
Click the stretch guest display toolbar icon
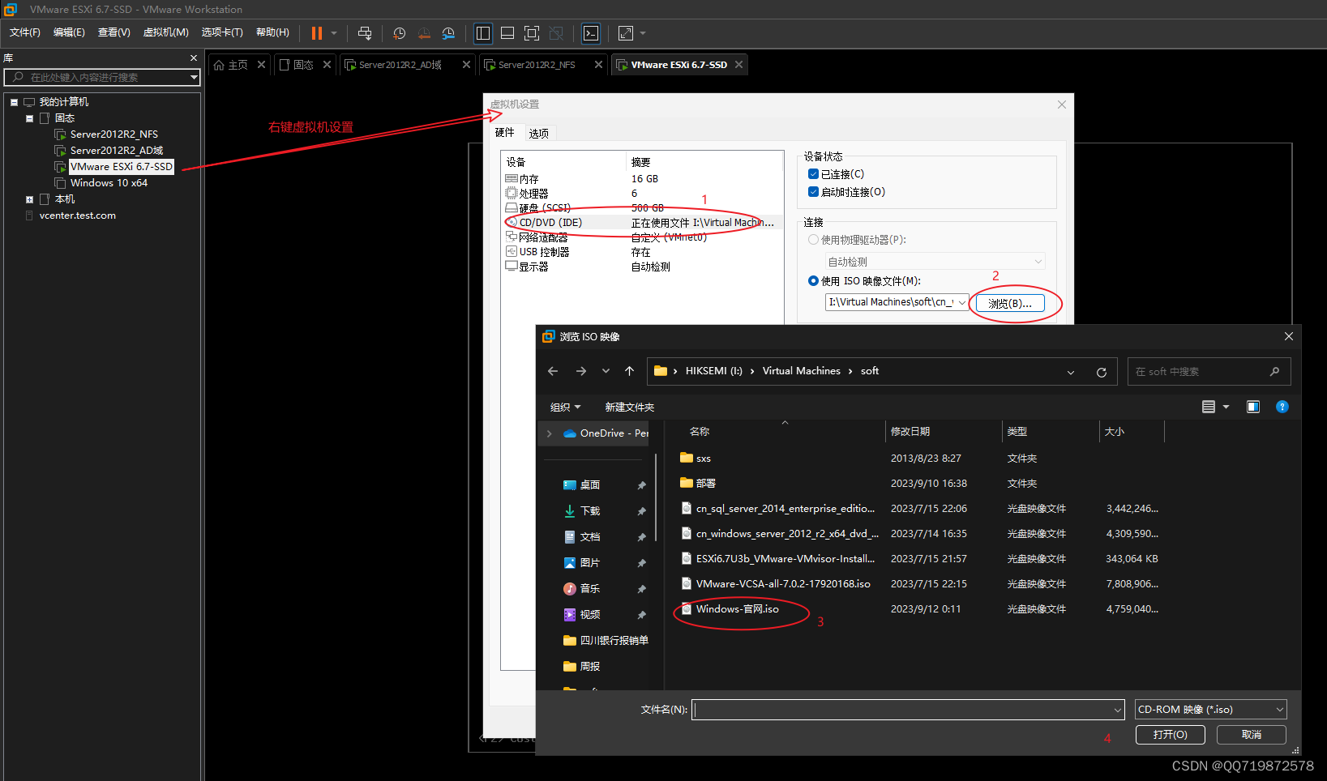coord(626,33)
